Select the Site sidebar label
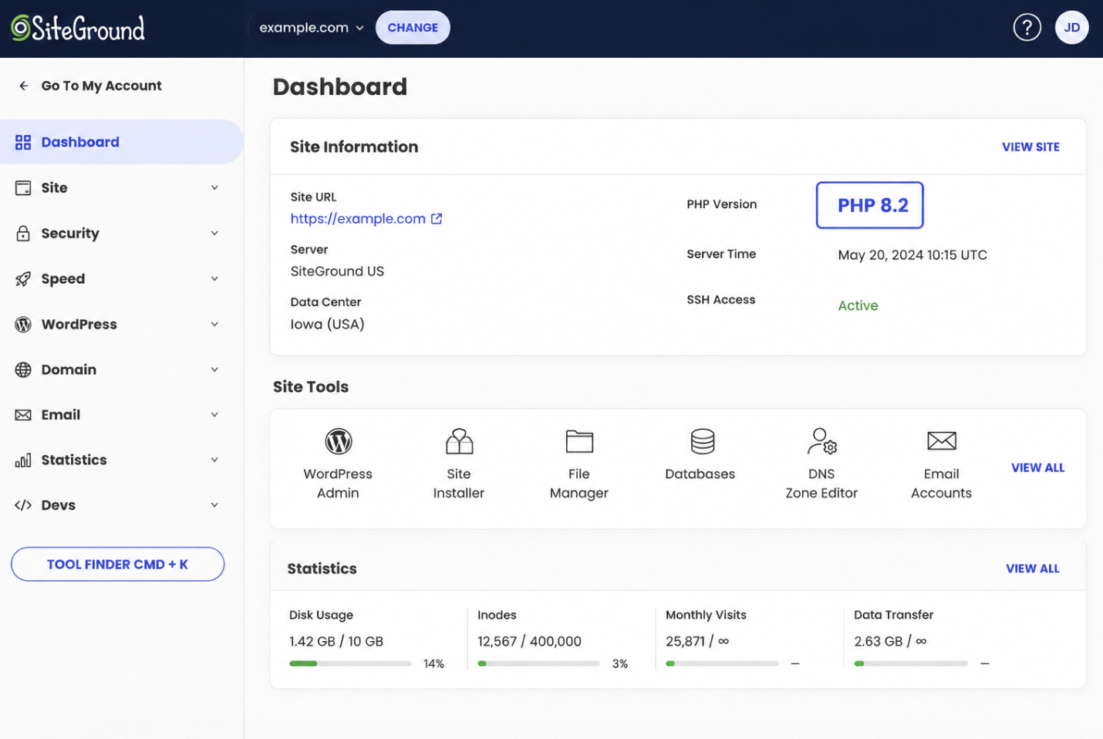 pos(54,187)
